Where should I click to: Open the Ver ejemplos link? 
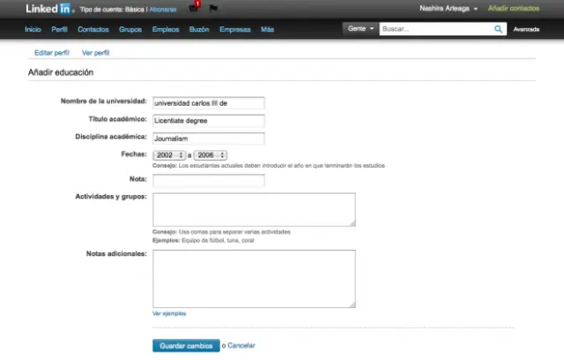point(169,313)
